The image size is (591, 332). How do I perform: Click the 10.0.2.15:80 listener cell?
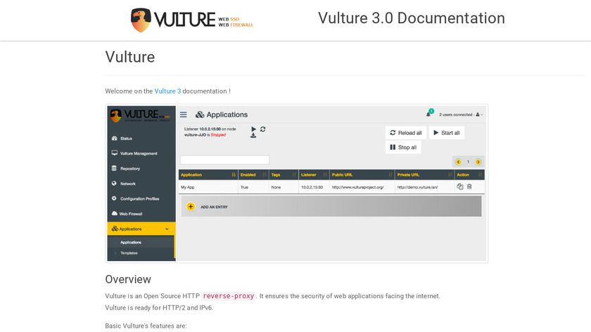(x=312, y=187)
